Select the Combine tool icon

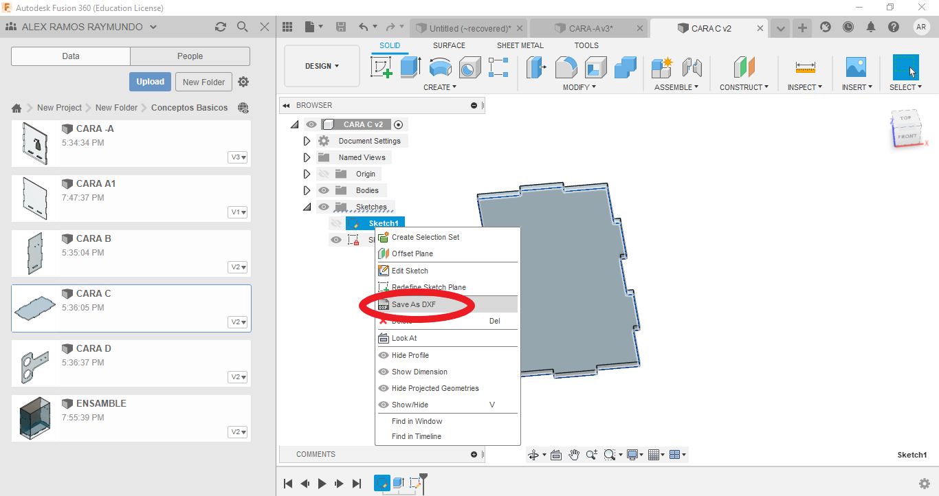pyautogui.click(x=626, y=67)
